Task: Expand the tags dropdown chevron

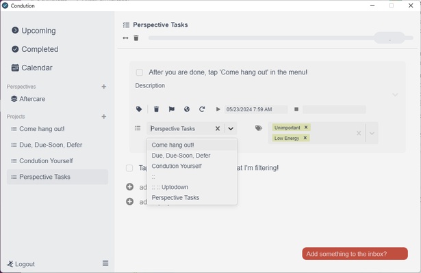Action: click(372, 133)
